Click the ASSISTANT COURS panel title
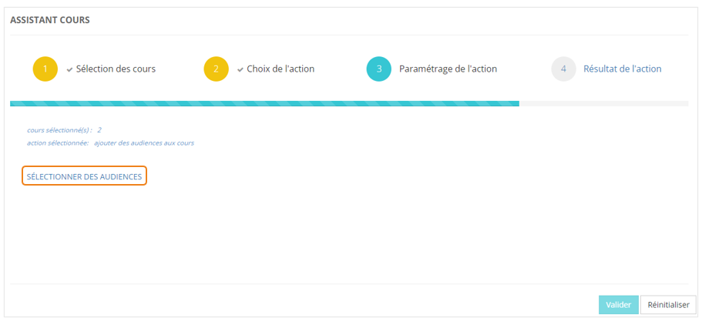This screenshot has width=702, height=318. (x=50, y=20)
